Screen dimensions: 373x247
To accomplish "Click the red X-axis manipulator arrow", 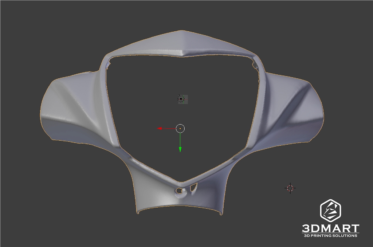I will [160, 128].
